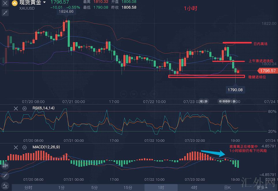Screen dimensions: 278x191
Task: Switch to the 分时 timeframe tab
Action: pos(28,188)
